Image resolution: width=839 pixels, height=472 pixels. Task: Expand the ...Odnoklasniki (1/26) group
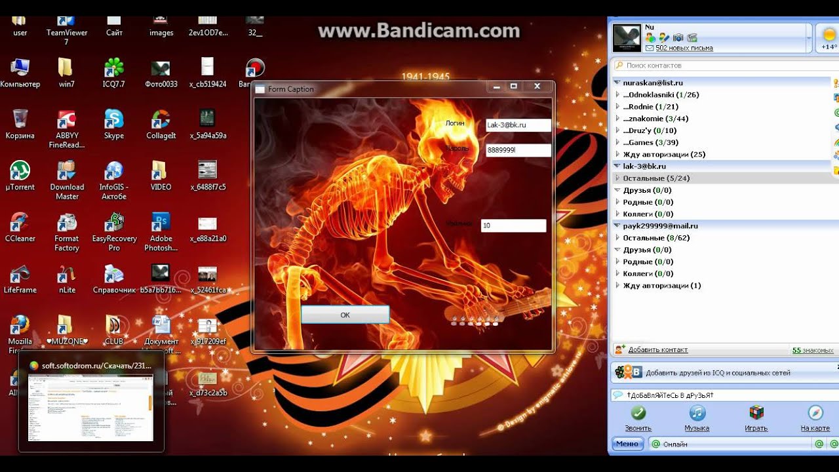tap(617, 95)
